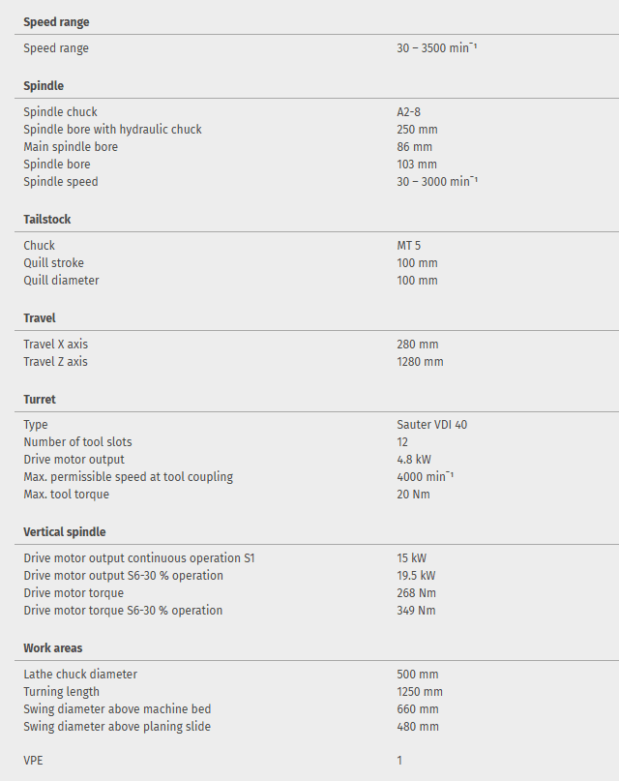Select the "86 mm" main spindle bore value
Screen dimensions: 619x781
coord(414,147)
